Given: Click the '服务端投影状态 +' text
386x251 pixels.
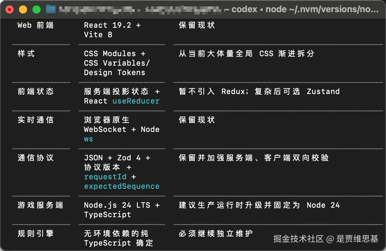Looking at the screenshot, I should tap(122, 91).
